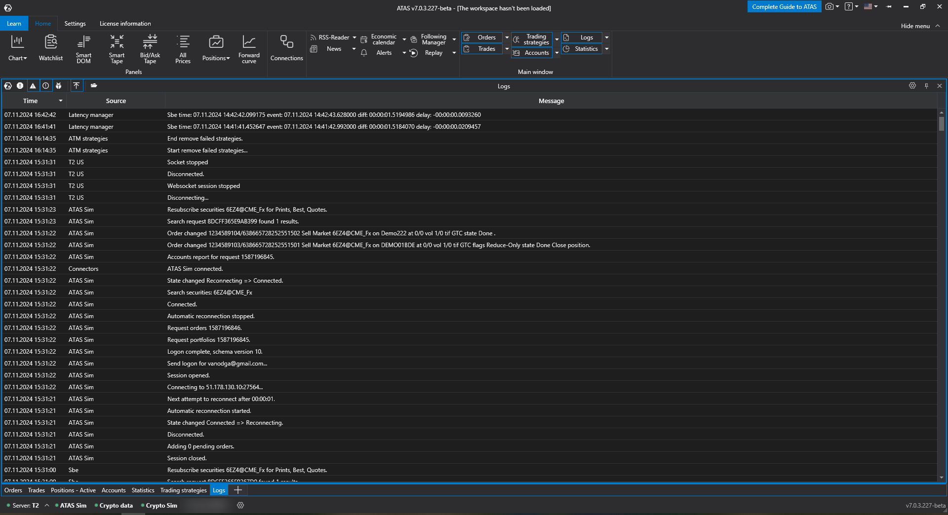Open the Connections window
The width and height of the screenshot is (948, 515).
pyautogui.click(x=286, y=48)
